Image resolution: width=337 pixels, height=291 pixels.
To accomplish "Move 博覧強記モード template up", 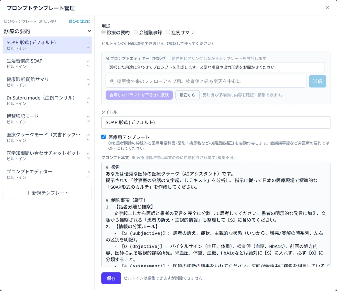I will (x=88, y=117).
